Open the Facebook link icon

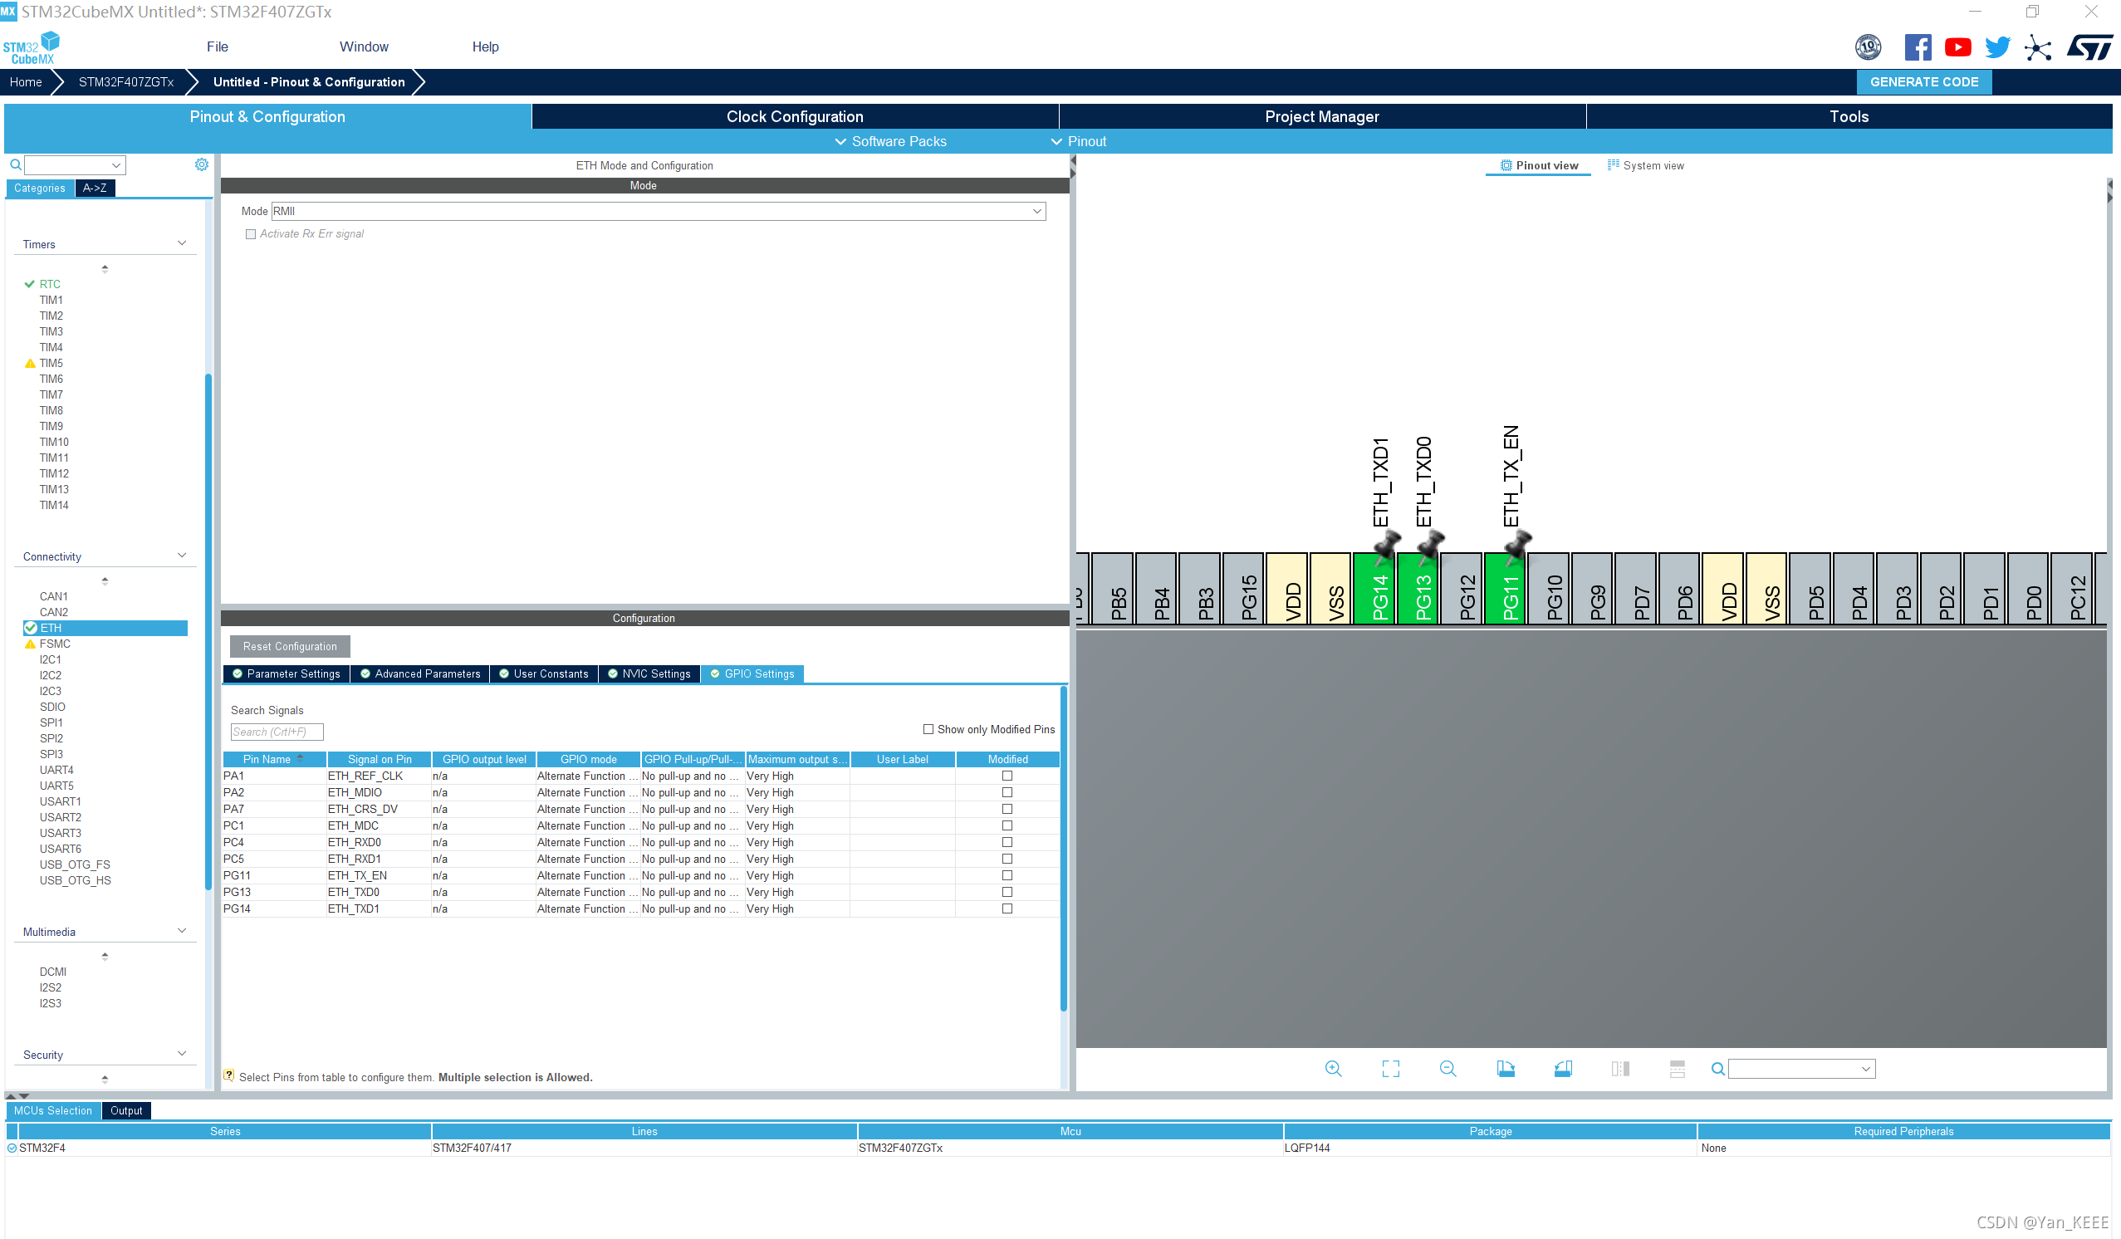point(1918,47)
